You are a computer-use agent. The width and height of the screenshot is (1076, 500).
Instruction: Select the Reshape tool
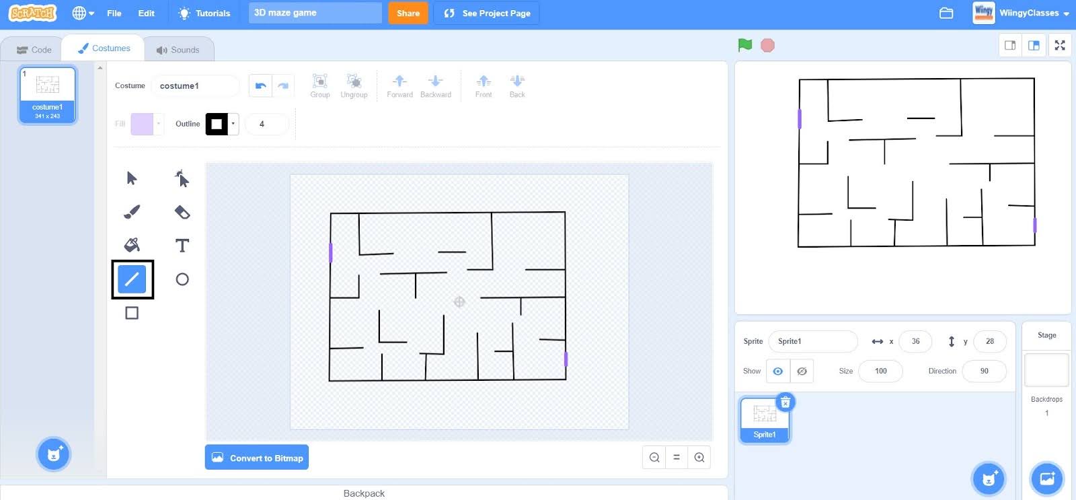tap(182, 178)
